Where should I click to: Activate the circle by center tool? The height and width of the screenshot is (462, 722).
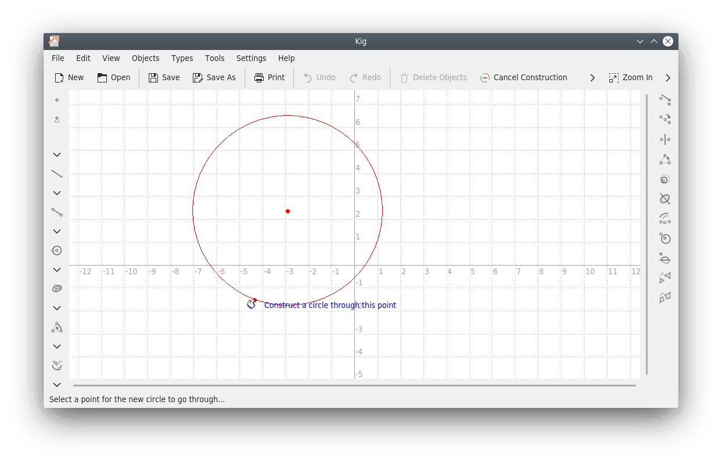57,250
